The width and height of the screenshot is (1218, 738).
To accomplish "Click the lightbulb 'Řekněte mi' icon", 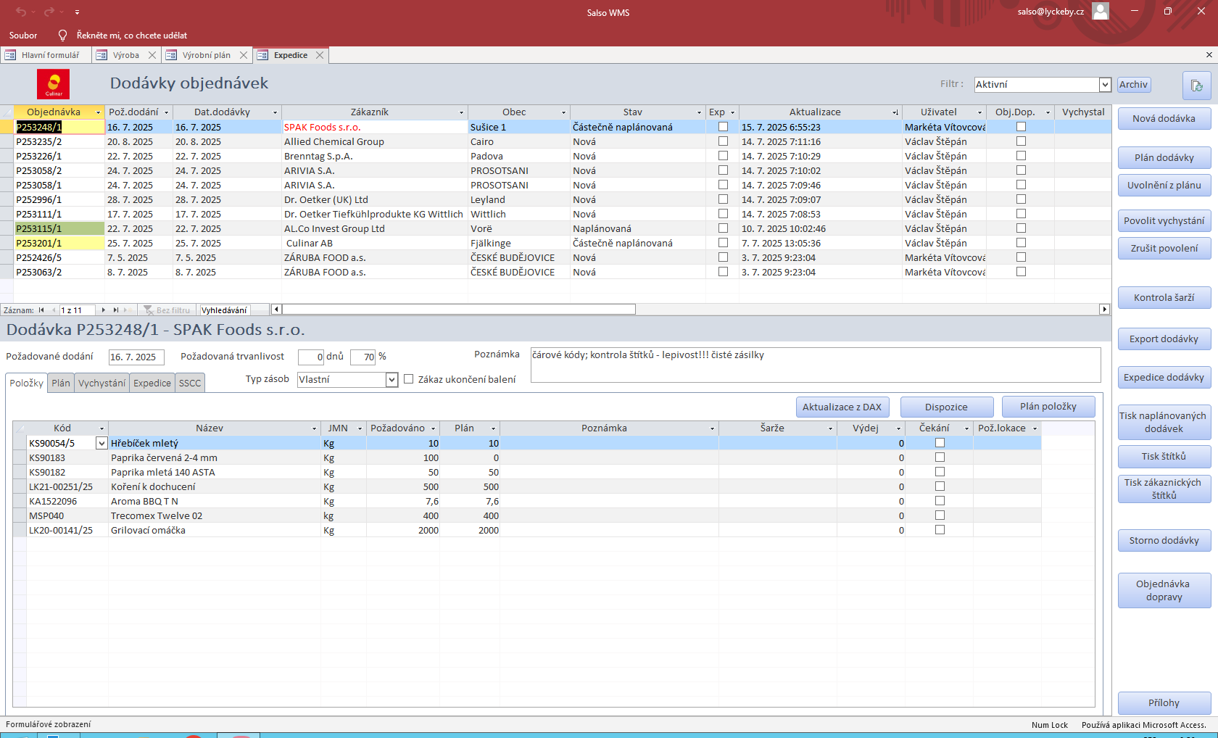I will click(62, 36).
